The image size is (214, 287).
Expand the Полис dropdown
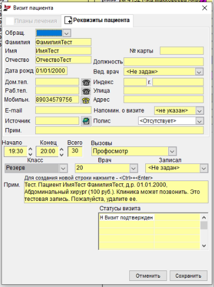(x=200, y=121)
